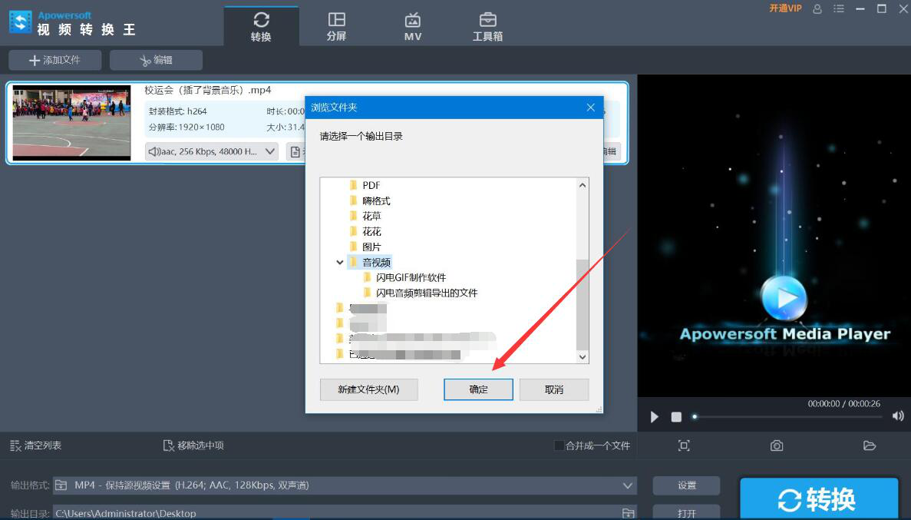The height and width of the screenshot is (520, 911).
Task: Click 开通VIP link
Action: (x=785, y=8)
